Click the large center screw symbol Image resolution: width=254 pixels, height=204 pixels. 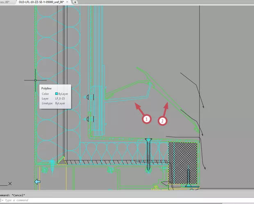click(x=148, y=154)
